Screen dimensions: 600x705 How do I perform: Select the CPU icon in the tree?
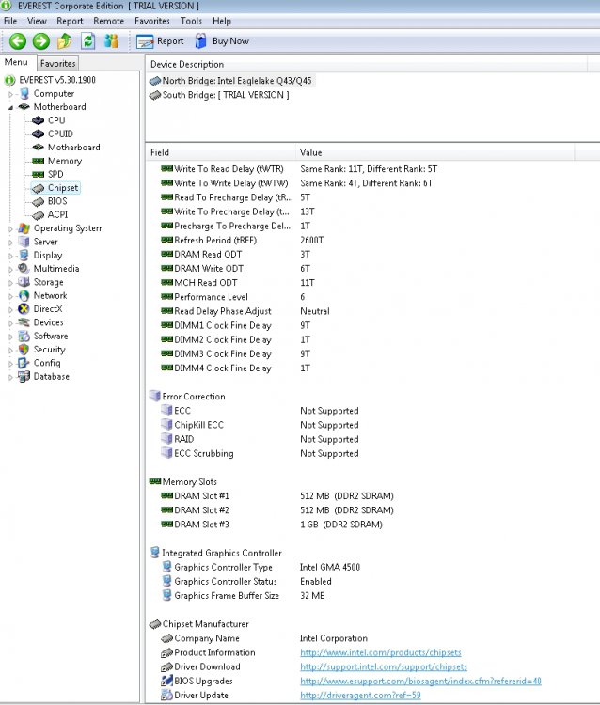[39, 120]
